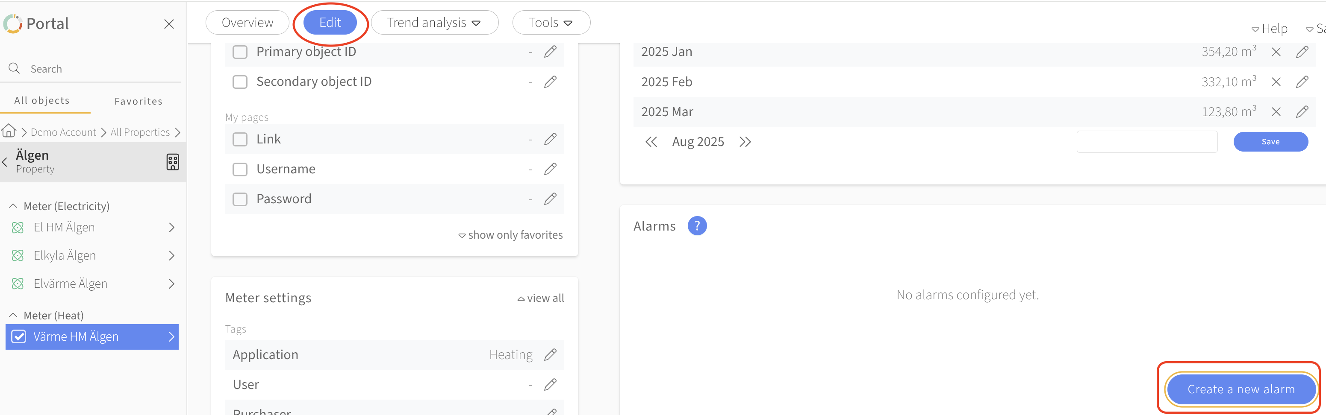Open the Trend analysis dropdown

[434, 23]
